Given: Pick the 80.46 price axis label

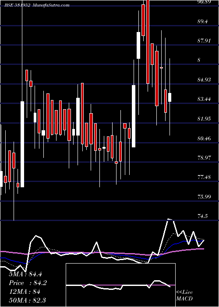Looking at the screenshot, I should click(204, 138).
